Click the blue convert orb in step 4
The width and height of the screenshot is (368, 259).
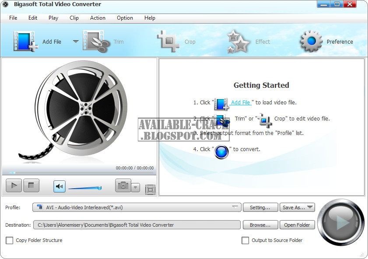pyautogui.click(x=221, y=152)
